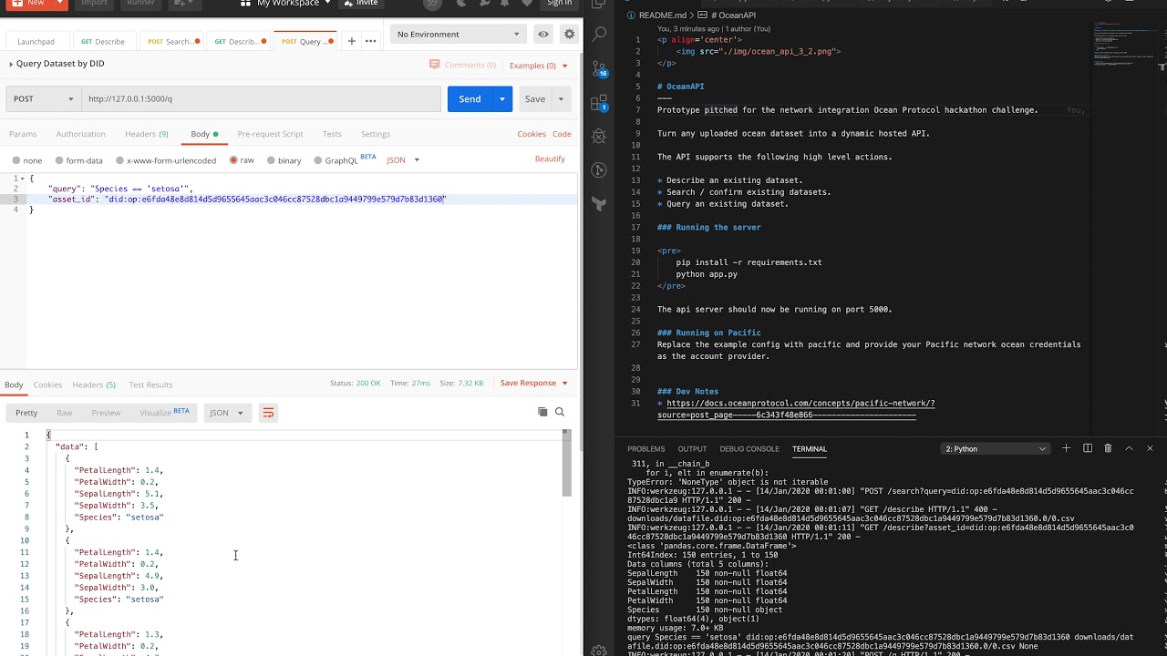Screen dimensions: 1167x656
Task: Switch response view to Preview
Action: [106, 413]
